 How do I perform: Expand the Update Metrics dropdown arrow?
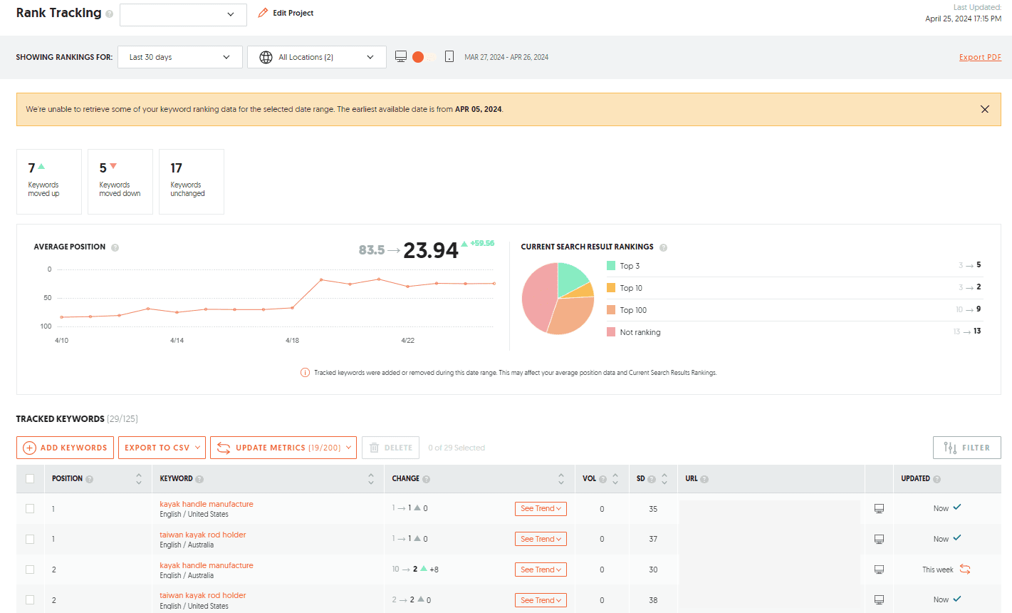pos(349,448)
